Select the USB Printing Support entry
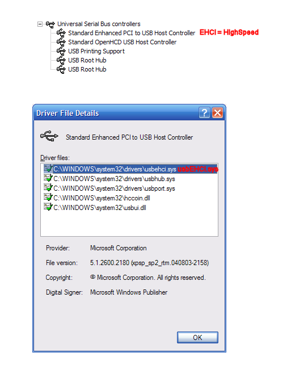Image resolution: width=291 pixels, height=386 pixels. tap(96, 51)
